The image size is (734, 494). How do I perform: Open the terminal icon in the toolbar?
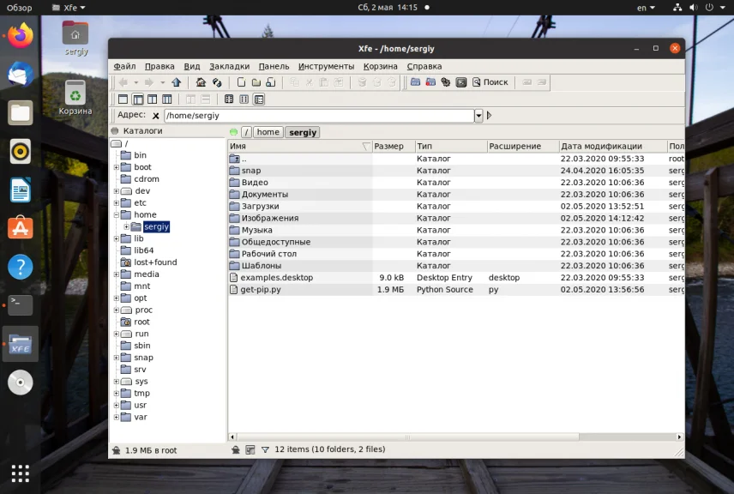(x=461, y=82)
